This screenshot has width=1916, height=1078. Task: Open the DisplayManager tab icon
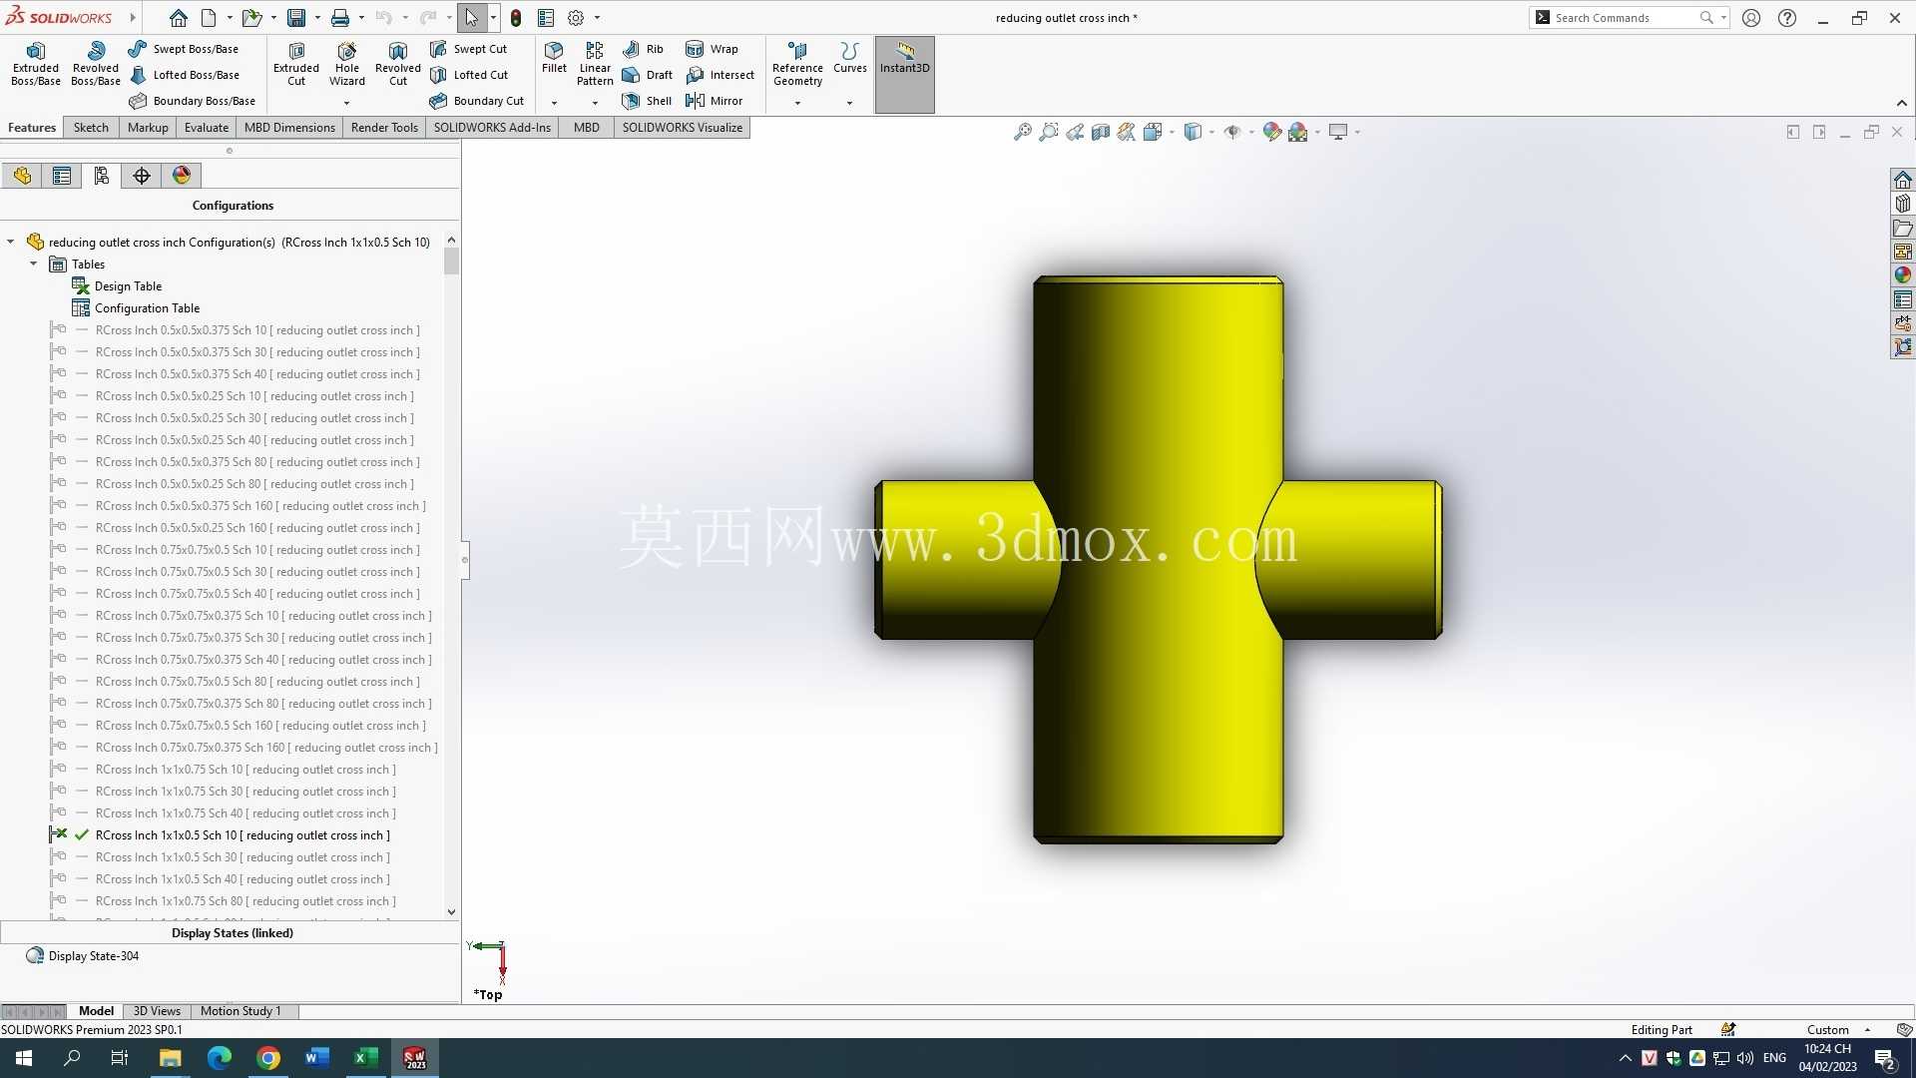click(x=182, y=176)
